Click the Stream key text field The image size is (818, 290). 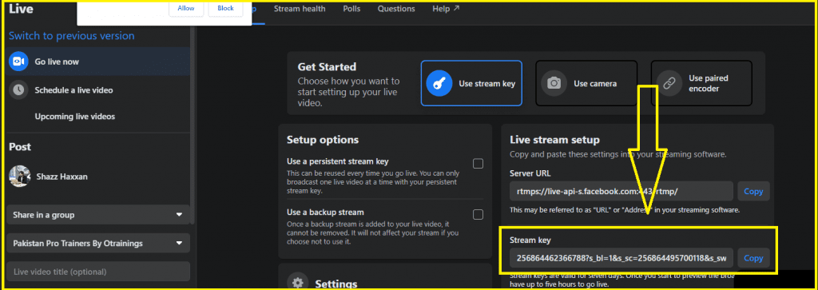point(621,258)
